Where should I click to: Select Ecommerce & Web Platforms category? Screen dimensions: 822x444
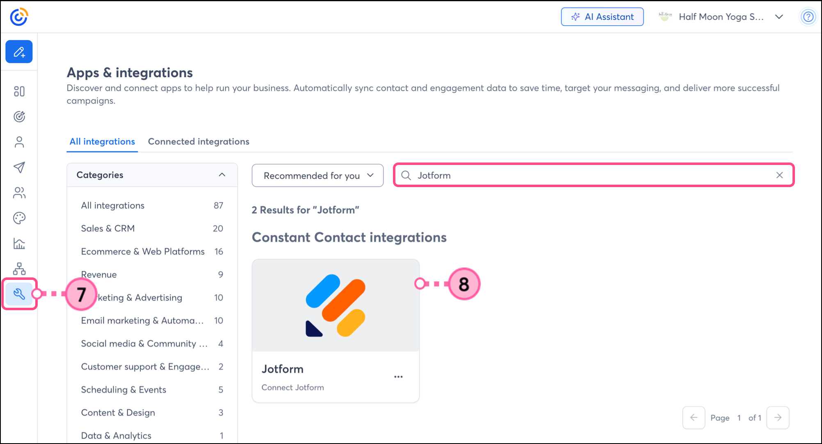click(x=152, y=252)
